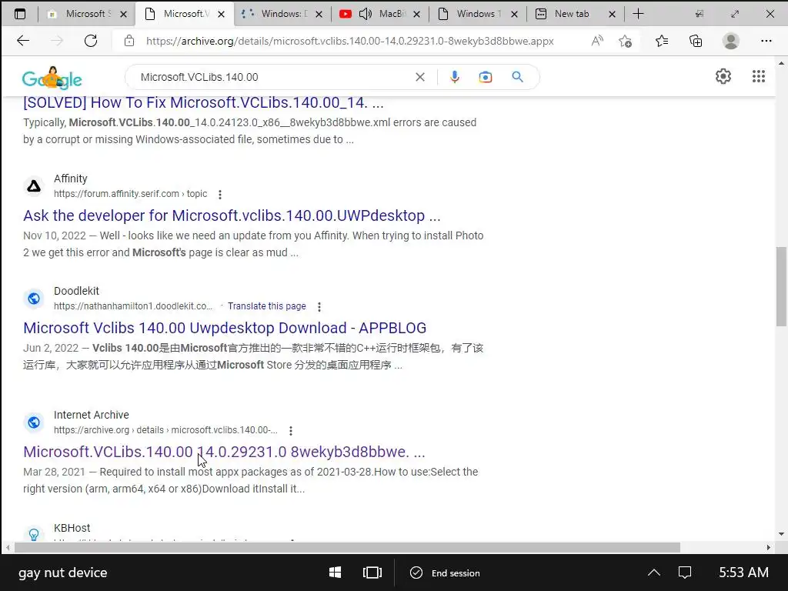Switch to the MacBi YouTube tab
Image resolution: width=788 pixels, height=591 pixels.
[x=380, y=14]
